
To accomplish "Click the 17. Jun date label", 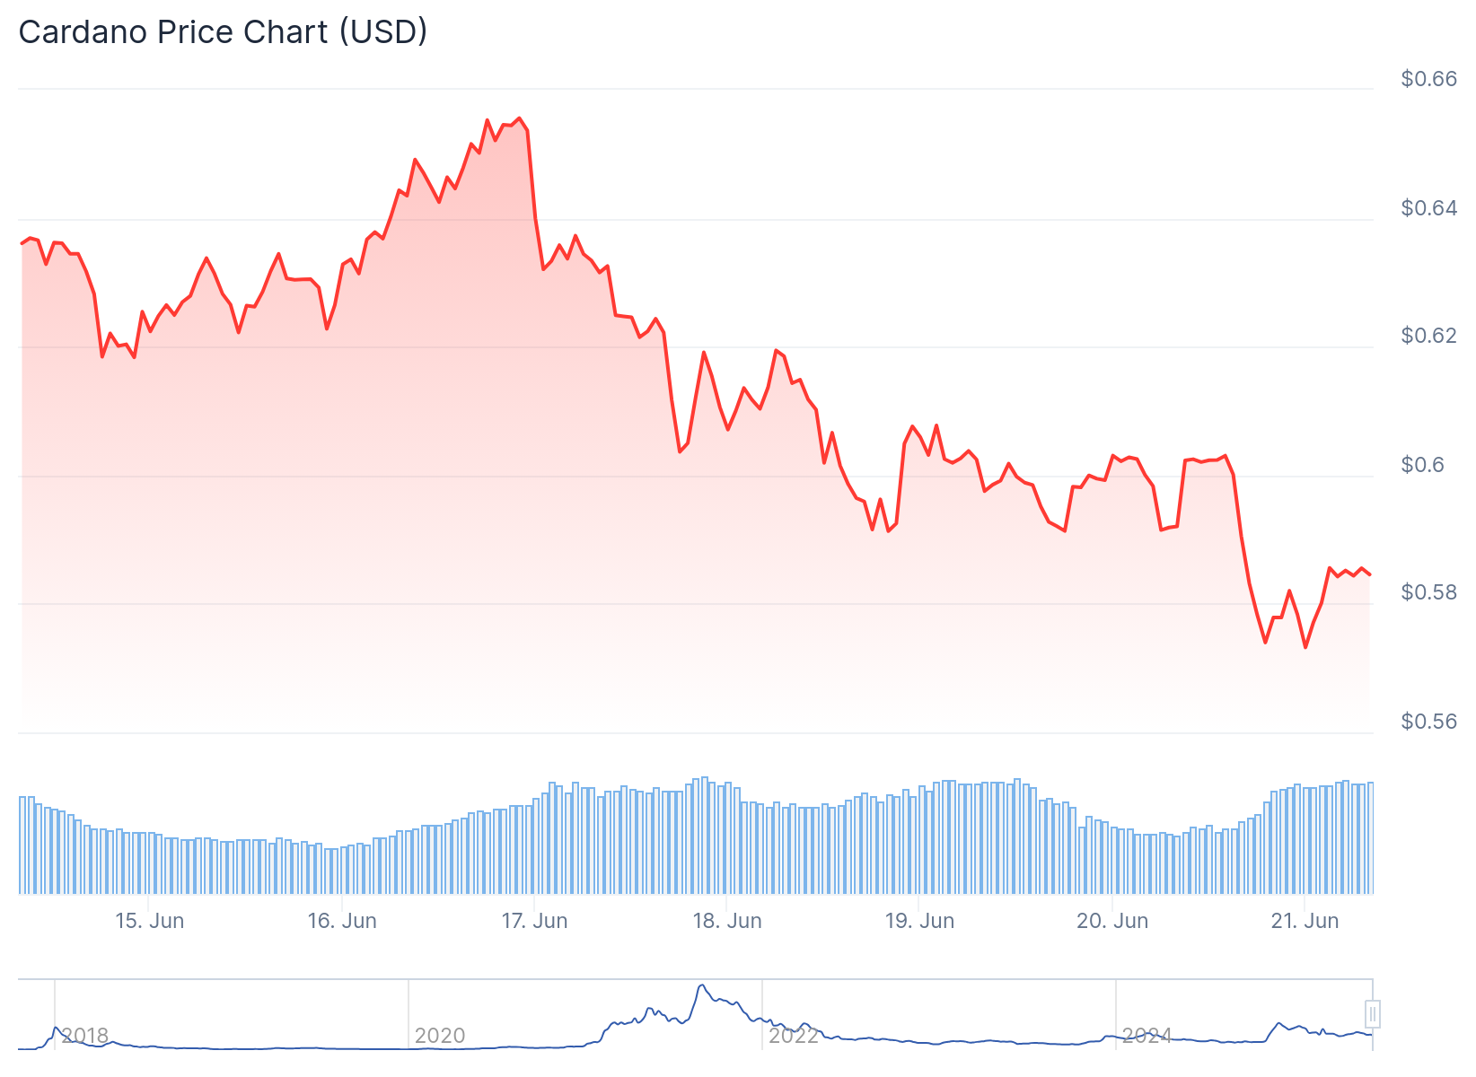I will pos(534,921).
